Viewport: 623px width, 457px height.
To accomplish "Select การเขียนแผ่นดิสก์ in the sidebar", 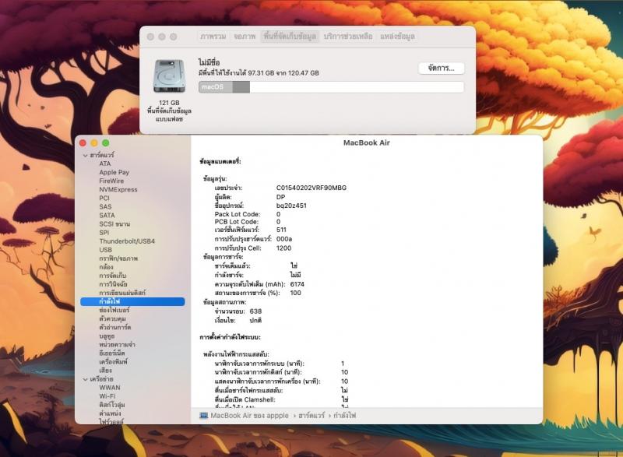I will 122,293.
